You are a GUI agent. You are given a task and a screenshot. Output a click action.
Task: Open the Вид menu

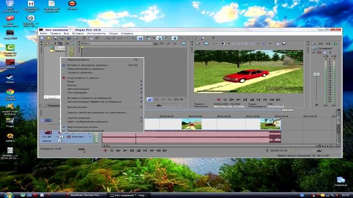66,34
